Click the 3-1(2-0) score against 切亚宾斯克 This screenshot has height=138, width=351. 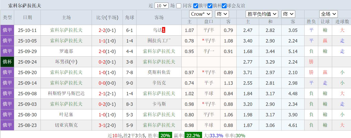coord(107,125)
